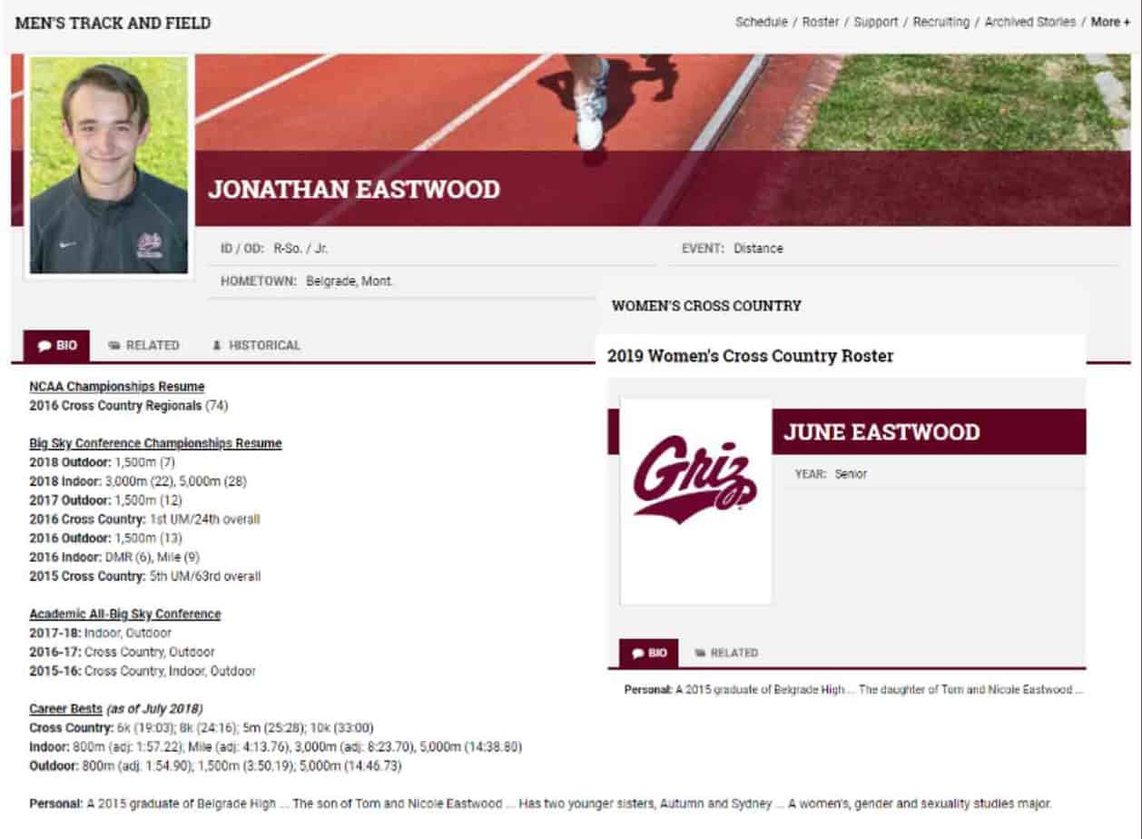Click the 2015 Cross Country 5th UM line
This screenshot has height=839, width=1142.
click(x=144, y=576)
